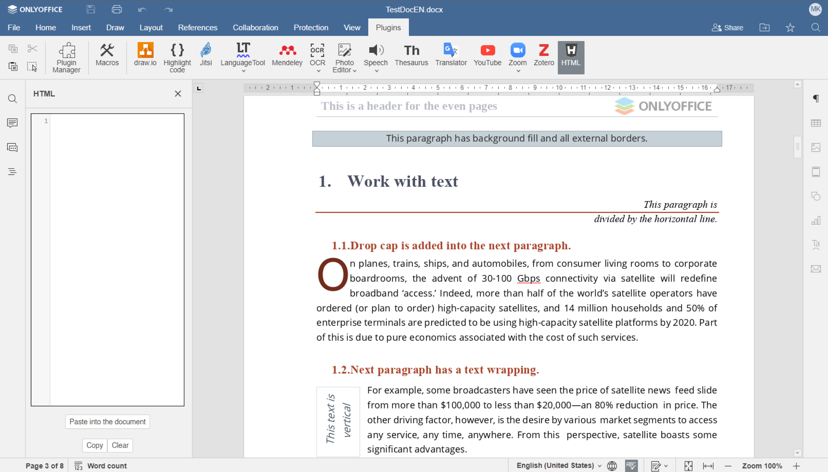The height and width of the screenshot is (472, 828).
Task: Click the zoom in plus button
Action: tap(796, 466)
